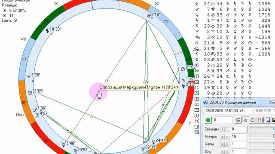Click house VIII label
Screen dimensions: 275x154
click(23, 39)
